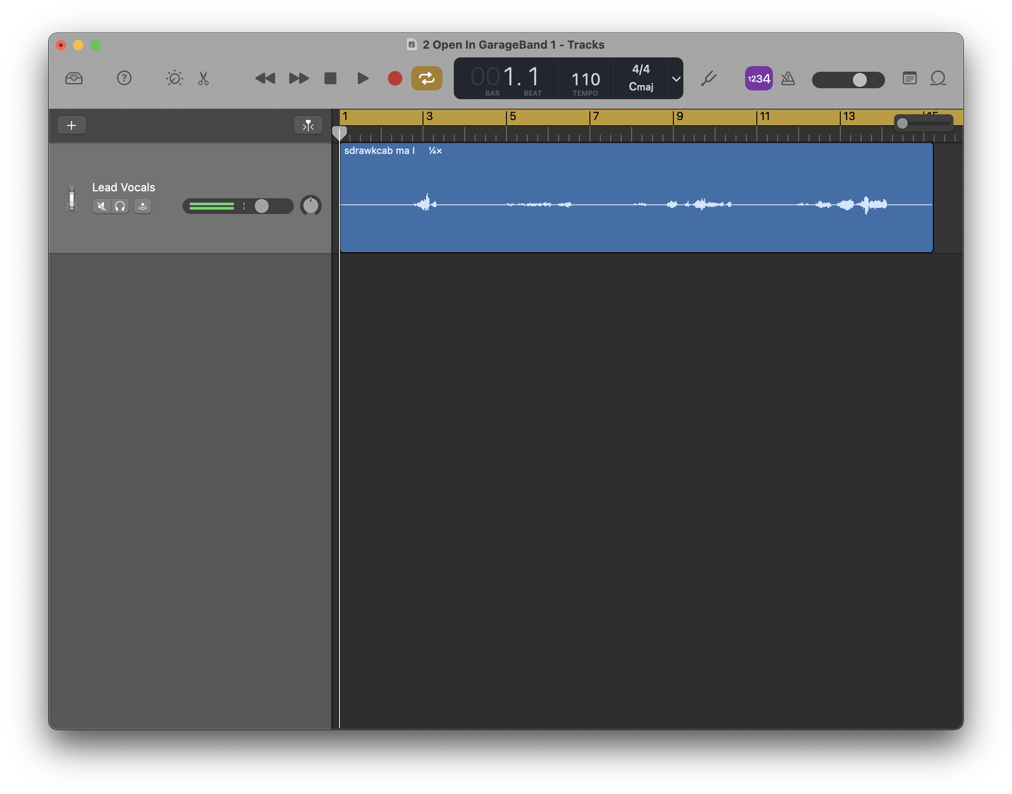The image size is (1012, 794).
Task: Open the Scissors editor icon
Action: 203,78
